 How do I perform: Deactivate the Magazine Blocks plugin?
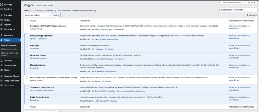click(x=34, y=68)
